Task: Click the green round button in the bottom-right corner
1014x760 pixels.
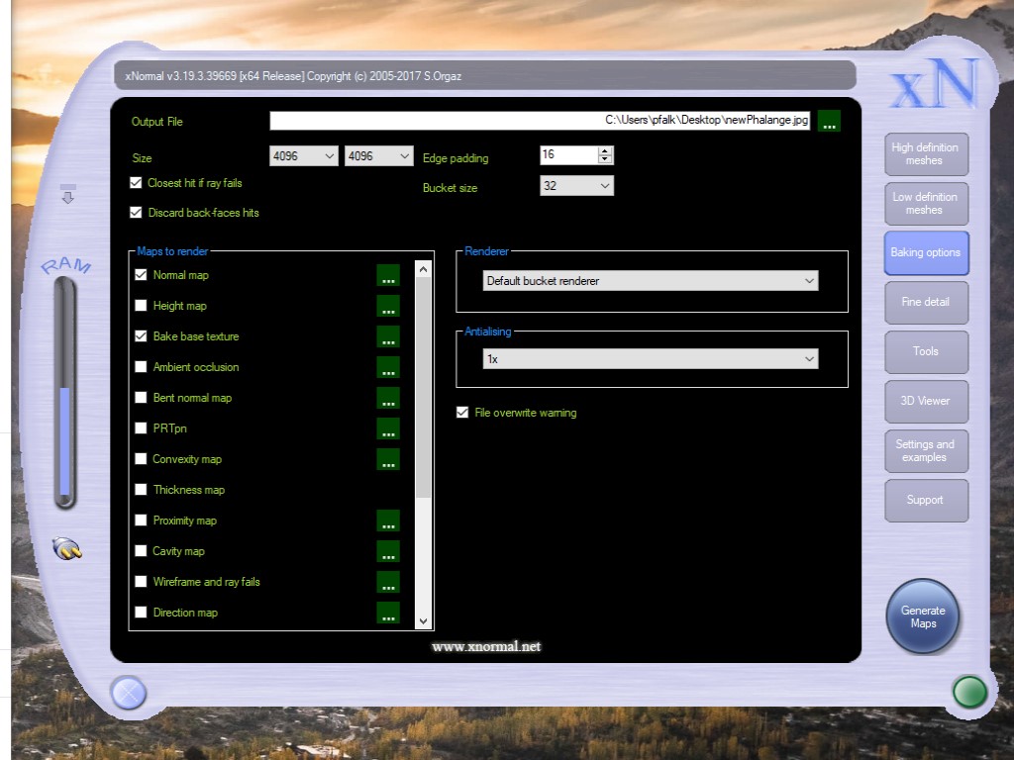Action: pos(968,692)
